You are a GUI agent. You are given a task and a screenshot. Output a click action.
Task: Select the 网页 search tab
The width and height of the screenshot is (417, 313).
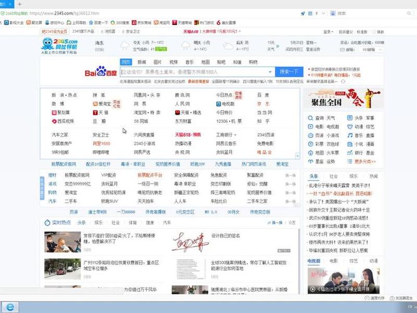point(126,62)
